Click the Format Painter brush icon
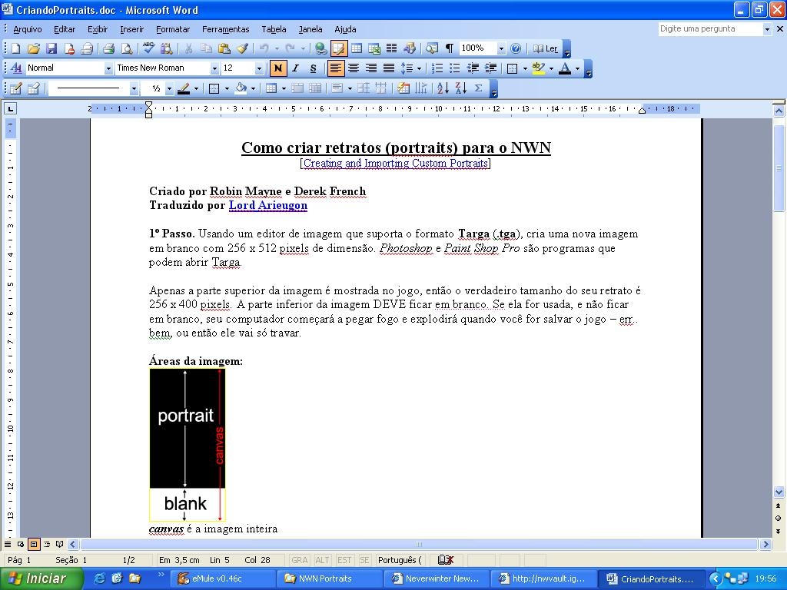Screen dimensions: 787x590 242,48
